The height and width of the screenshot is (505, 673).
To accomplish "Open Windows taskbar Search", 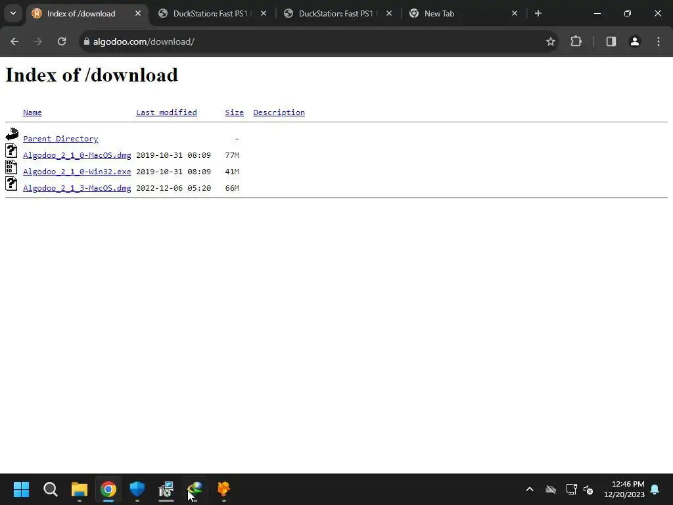I will (x=50, y=489).
